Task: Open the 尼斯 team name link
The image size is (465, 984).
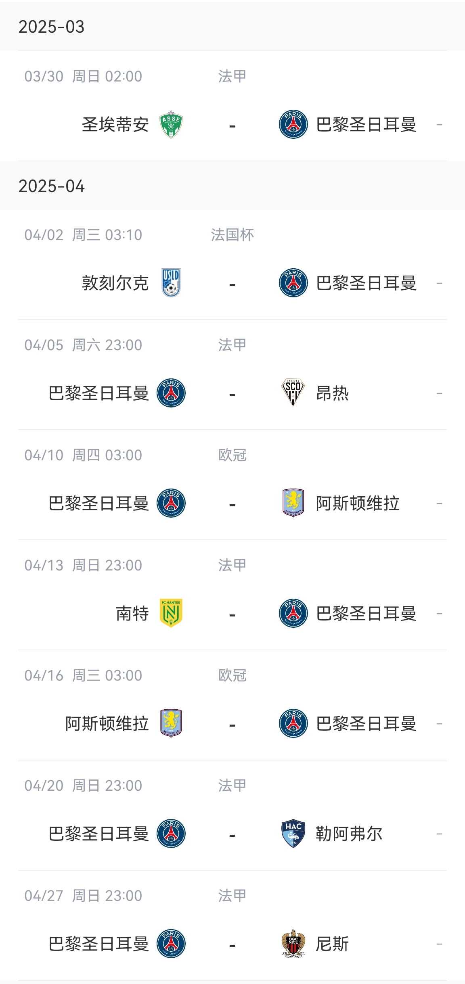Action: pyautogui.click(x=332, y=944)
